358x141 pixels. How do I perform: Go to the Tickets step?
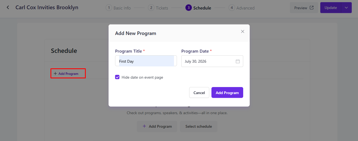click(162, 8)
